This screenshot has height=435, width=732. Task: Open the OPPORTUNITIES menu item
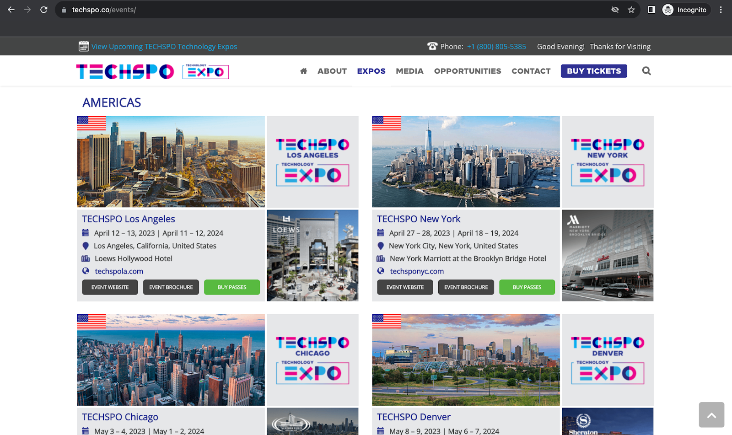click(468, 71)
